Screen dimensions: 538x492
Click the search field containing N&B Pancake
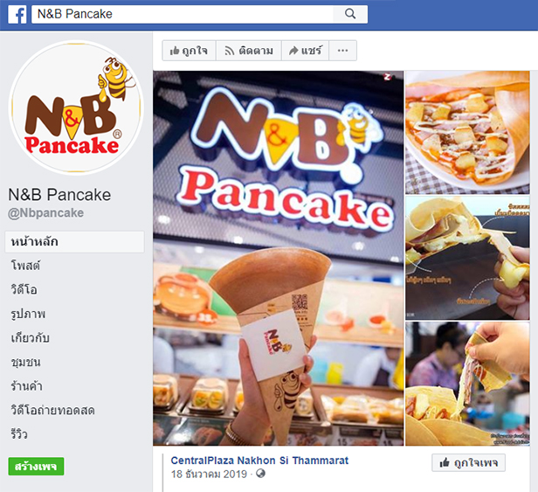click(x=183, y=14)
